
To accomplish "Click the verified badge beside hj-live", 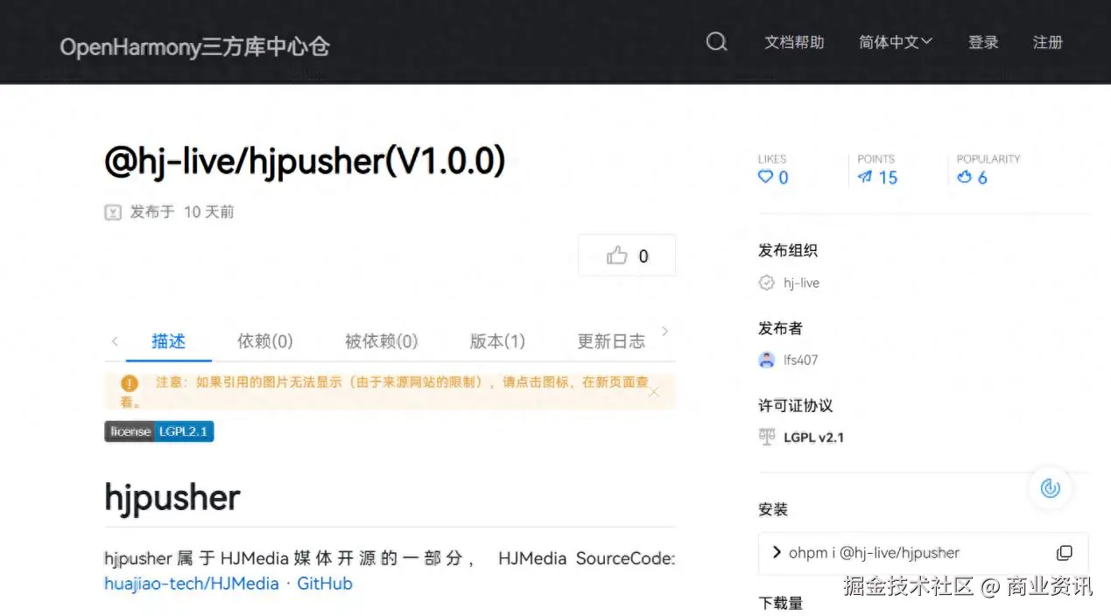I will (766, 283).
